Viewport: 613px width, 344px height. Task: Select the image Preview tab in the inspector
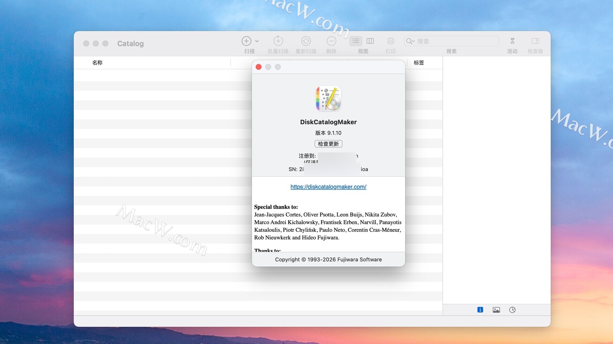(x=496, y=310)
